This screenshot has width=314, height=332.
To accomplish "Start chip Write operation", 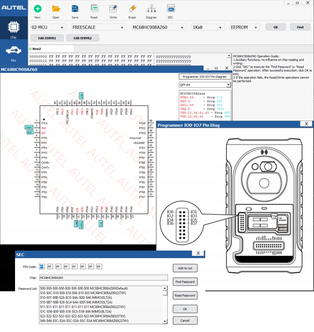I will click(113, 9).
